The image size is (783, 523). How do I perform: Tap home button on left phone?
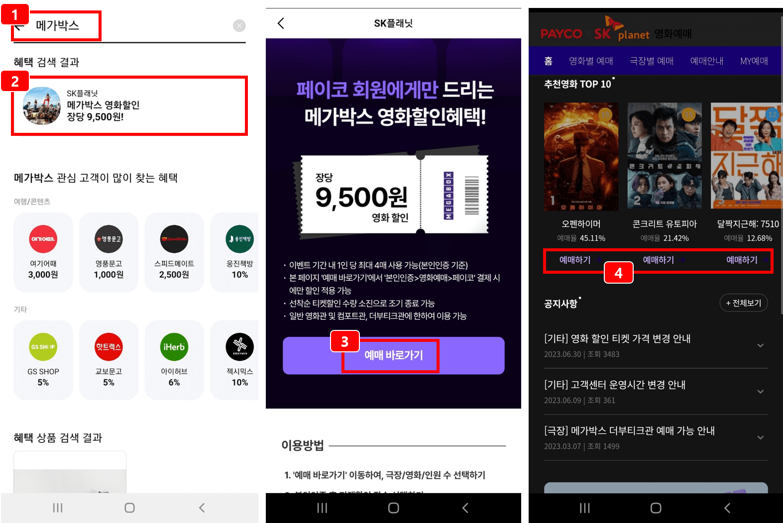(129, 508)
